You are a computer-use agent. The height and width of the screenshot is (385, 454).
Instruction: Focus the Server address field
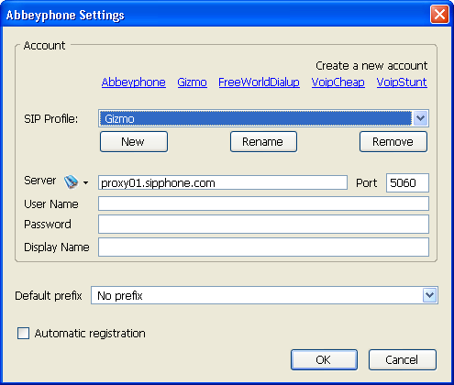pos(223,182)
